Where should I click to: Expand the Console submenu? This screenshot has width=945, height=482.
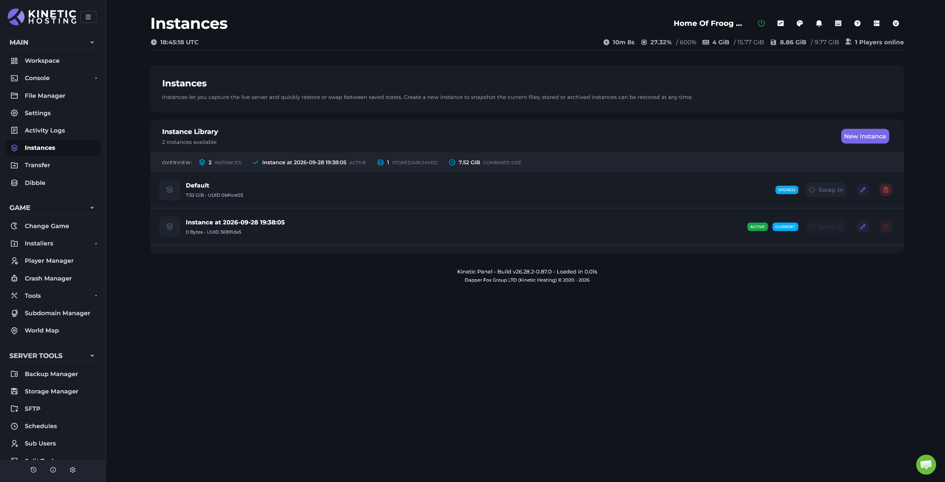(96, 78)
